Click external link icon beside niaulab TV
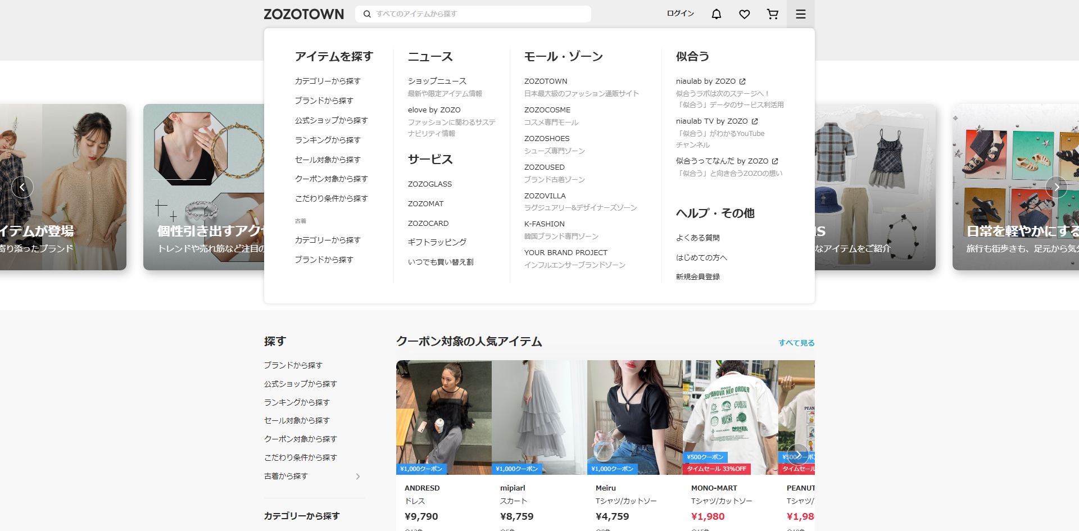The image size is (1079, 531). click(755, 121)
